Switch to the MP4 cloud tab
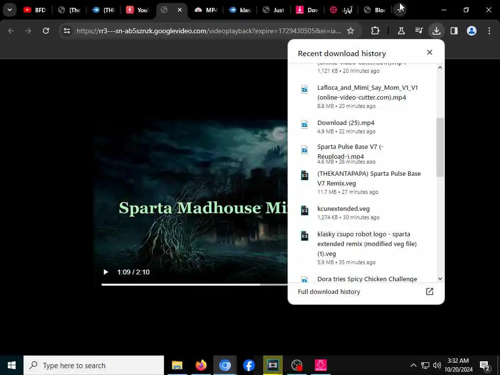Screen dimensions: 500x375 click(x=206, y=10)
